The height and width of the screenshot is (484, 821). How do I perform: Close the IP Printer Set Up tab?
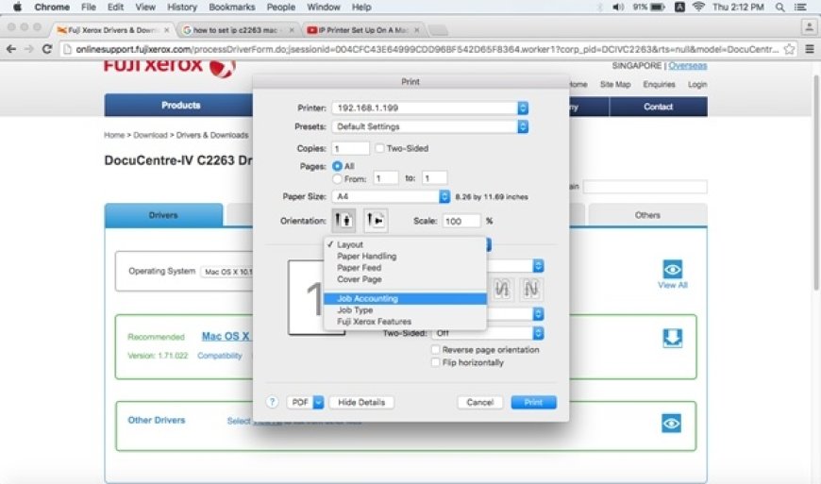[x=417, y=30]
